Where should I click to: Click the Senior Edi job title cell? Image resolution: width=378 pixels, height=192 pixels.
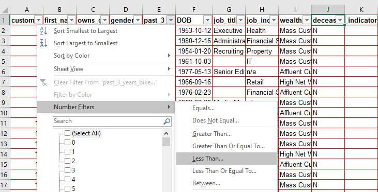(x=229, y=72)
